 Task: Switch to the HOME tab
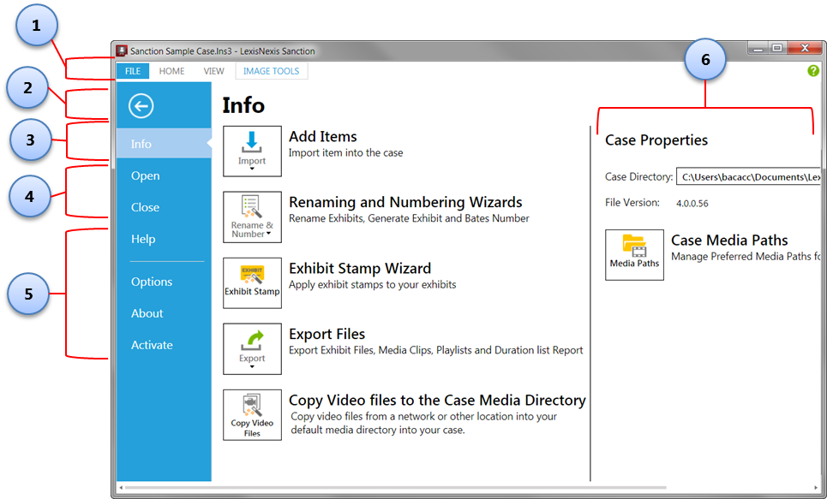click(172, 71)
